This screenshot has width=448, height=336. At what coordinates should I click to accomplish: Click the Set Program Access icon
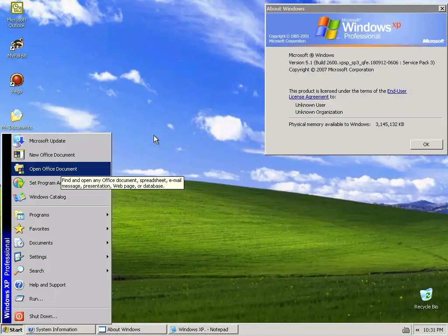(19, 183)
